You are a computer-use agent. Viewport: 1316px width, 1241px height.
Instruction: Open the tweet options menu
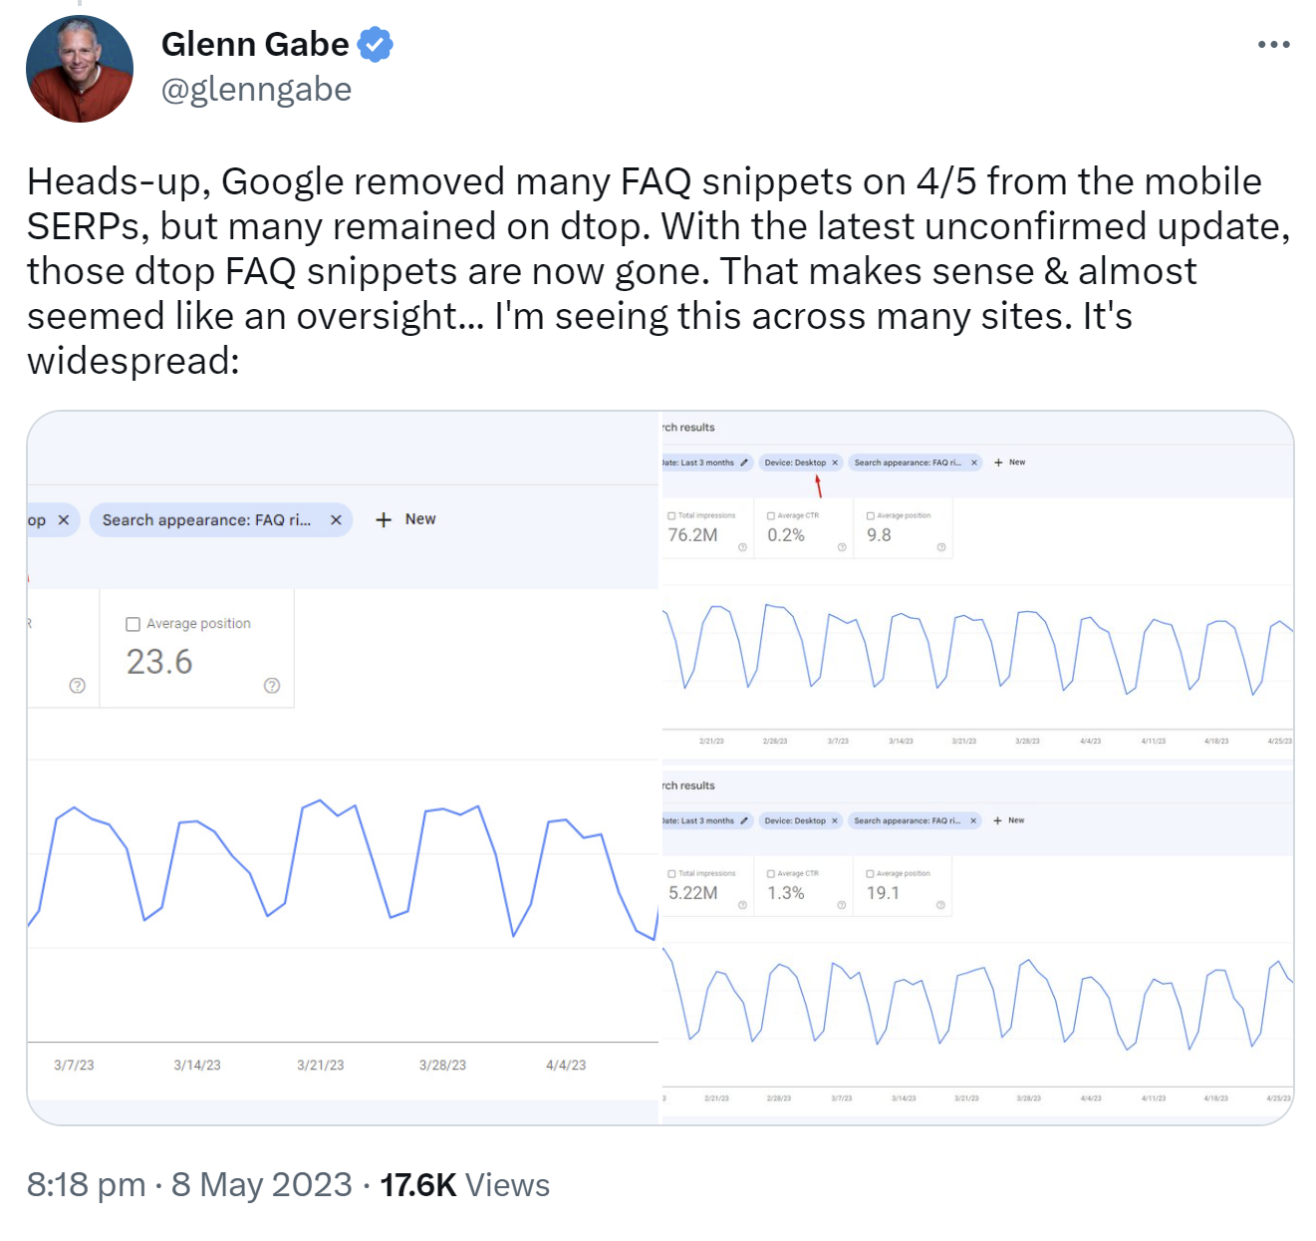(x=1275, y=43)
